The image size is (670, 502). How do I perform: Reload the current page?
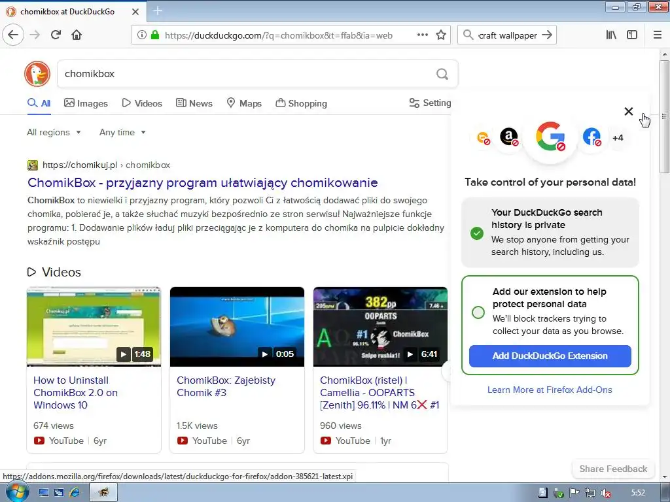pos(56,35)
